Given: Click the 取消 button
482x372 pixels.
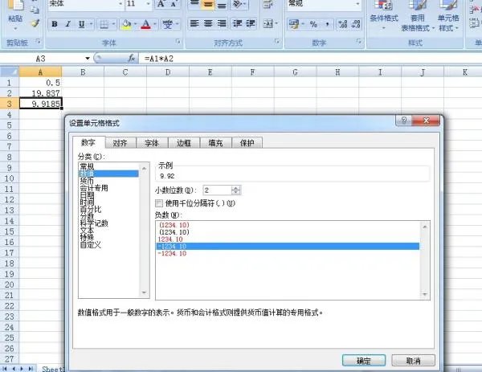Looking at the screenshot, I should pyautogui.click(x=413, y=361).
